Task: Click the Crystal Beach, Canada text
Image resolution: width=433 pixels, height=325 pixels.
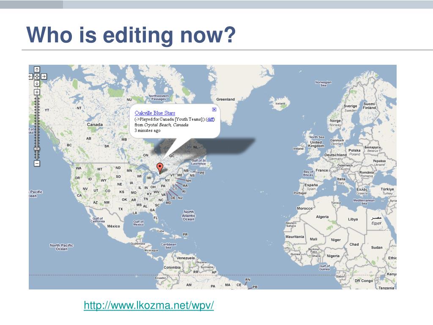Action: pos(166,125)
